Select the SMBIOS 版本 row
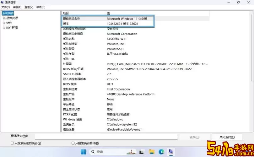This screenshot has width=254, height=157. click(x=135, y=74)
